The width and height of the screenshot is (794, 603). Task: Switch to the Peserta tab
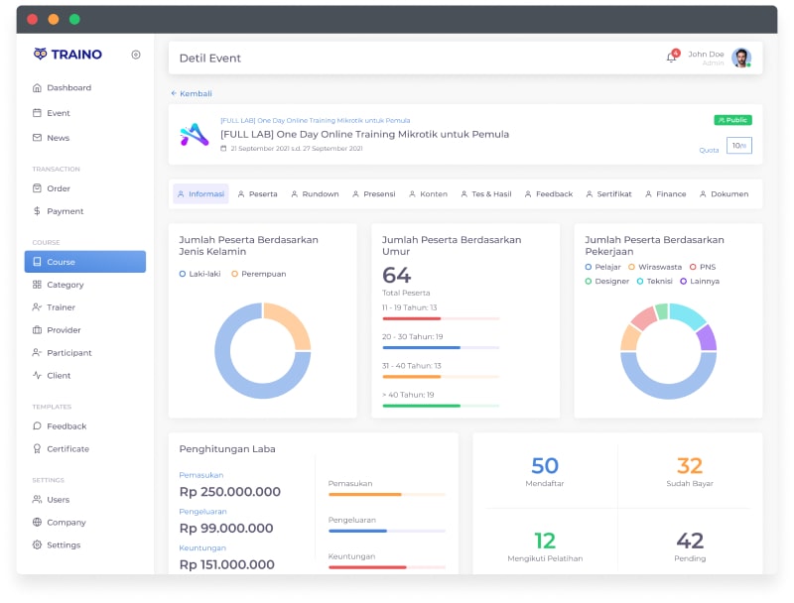[257, 194]
